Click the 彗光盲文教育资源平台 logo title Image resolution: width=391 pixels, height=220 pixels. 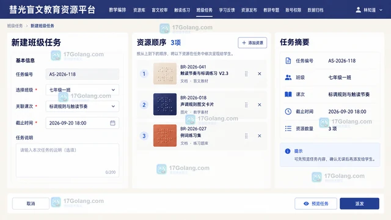point(52,10)
